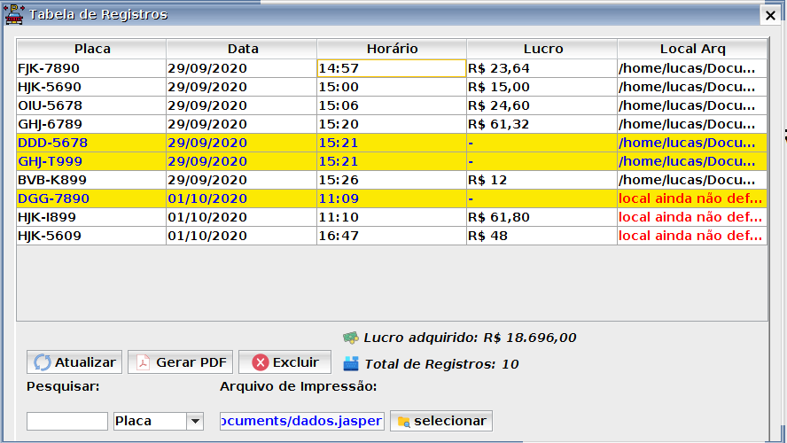Click the 15:26 time cell
Viewport: 787px width, 443px height.
pos(392,180)
